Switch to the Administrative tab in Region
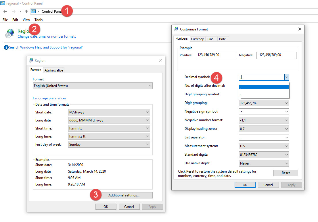Screen dimensions: 318x222 [54, 70]
